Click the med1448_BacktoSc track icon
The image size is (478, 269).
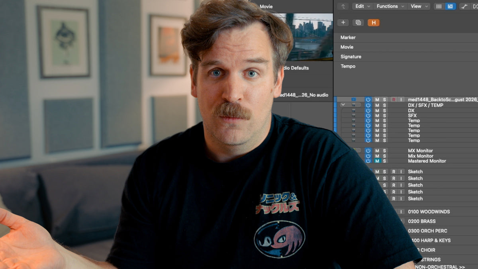point(353,99)
